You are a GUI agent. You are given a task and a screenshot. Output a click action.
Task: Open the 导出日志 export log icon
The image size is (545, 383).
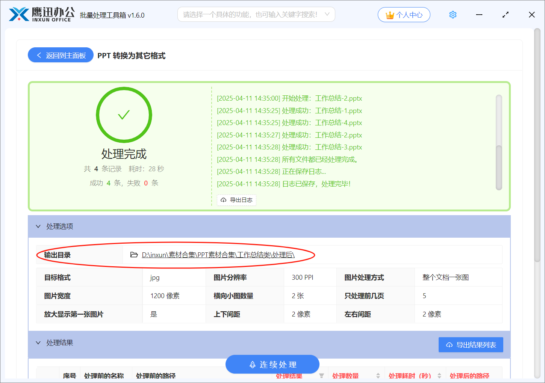[x=224, y=200]
